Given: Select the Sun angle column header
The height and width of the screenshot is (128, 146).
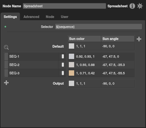Looking at the screenshot, I should pyautogui.click(x=118, y=39).
